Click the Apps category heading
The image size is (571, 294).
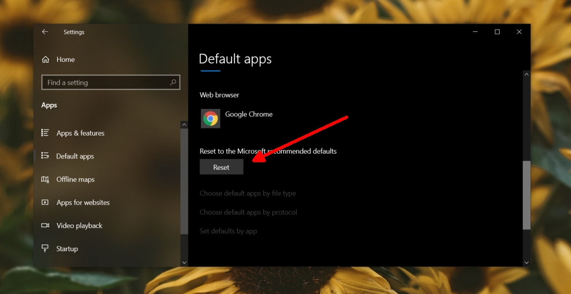point(49,105)
